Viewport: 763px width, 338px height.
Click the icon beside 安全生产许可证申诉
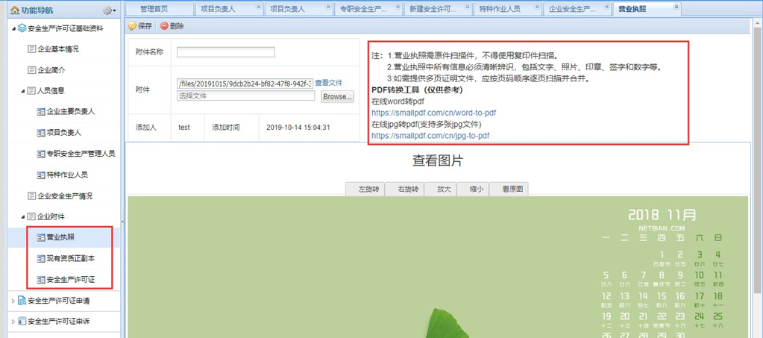pyautogui.click(x=22, y=322)
